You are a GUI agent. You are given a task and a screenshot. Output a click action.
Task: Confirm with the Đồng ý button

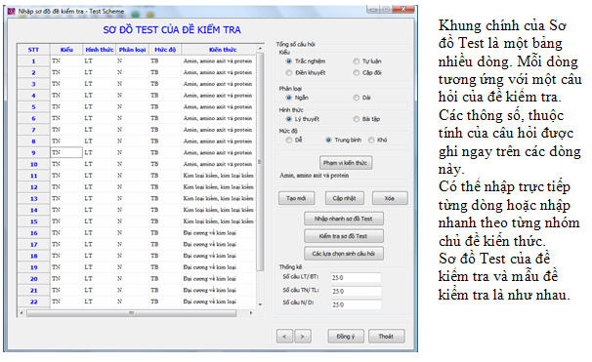click(x=346, y=336)
